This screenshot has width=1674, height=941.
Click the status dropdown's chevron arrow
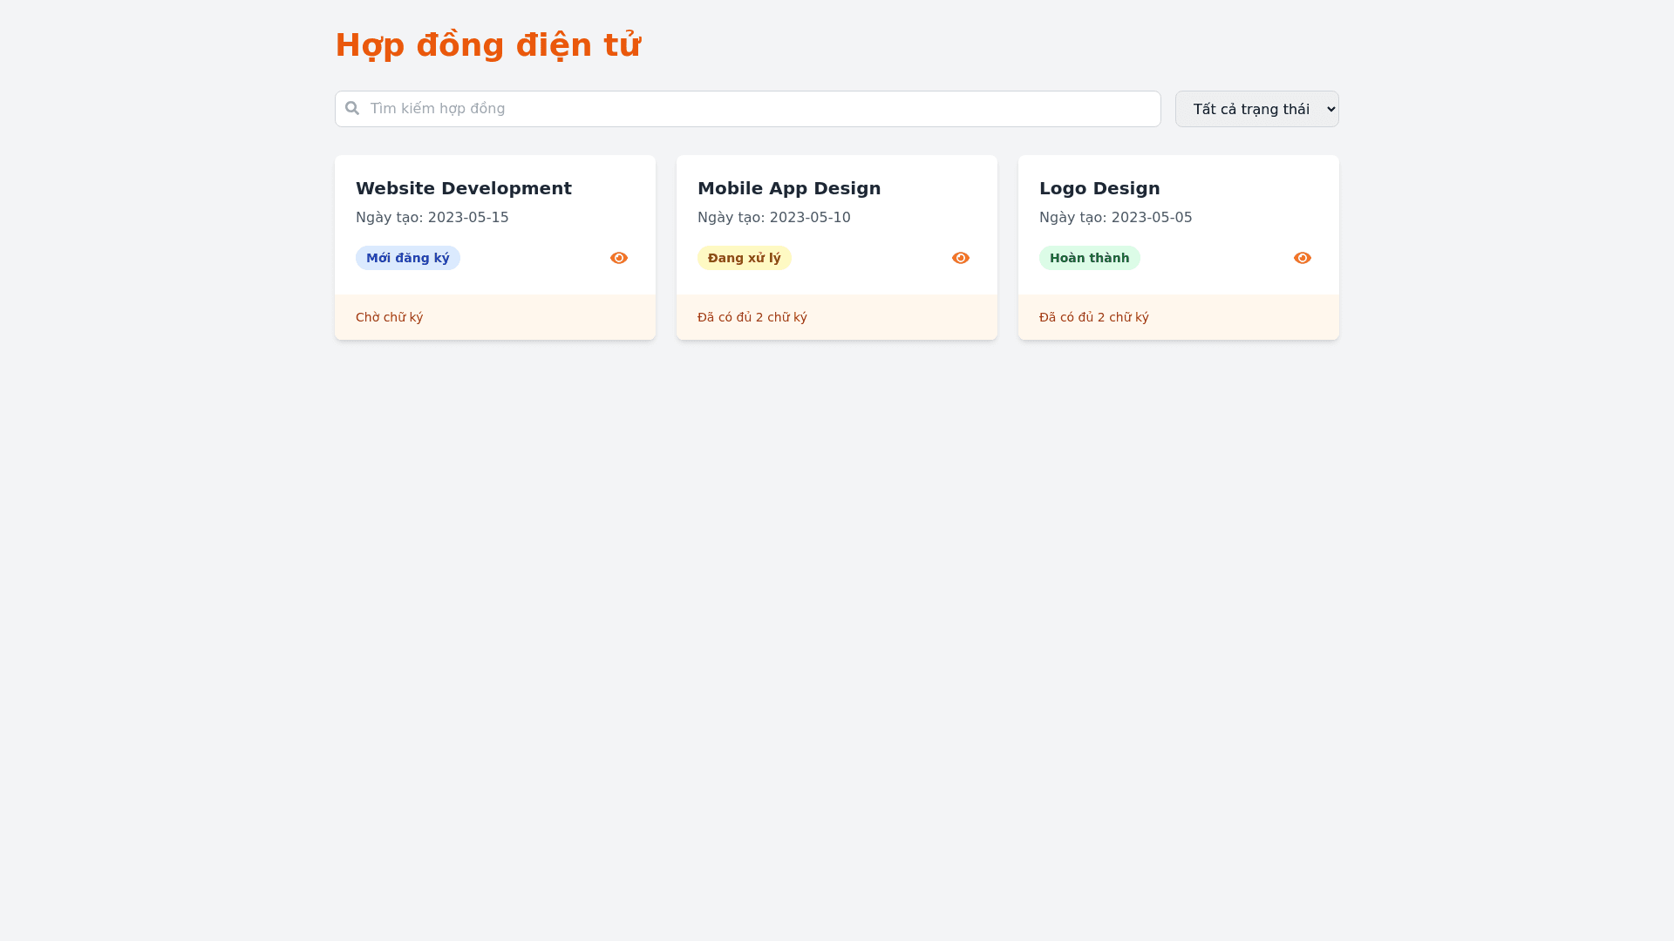click(x=1330, y=109)
